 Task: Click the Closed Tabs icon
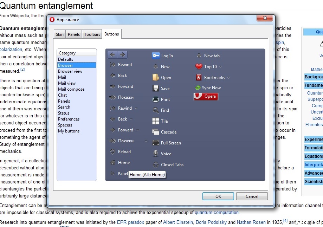156,164
